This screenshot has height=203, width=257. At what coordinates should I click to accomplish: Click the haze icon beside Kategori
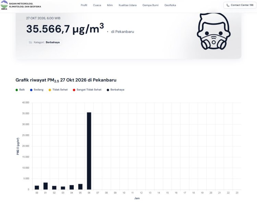click(30, 42)
